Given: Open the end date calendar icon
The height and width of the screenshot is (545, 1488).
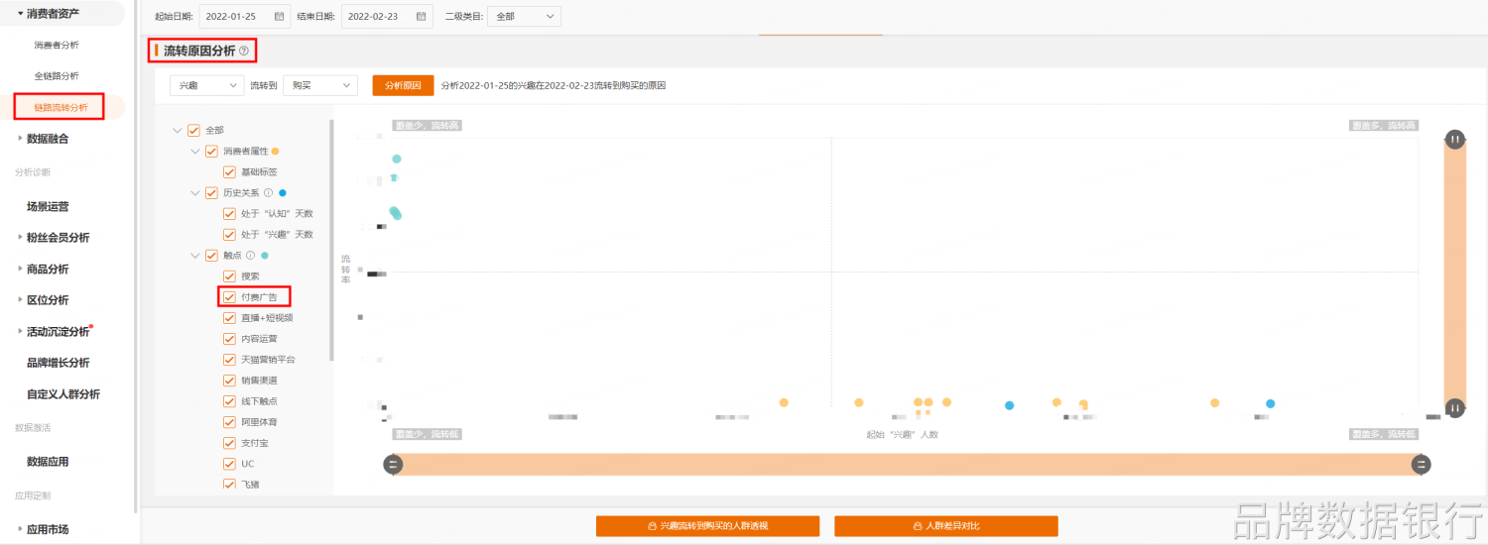Looking at the screenshot, I should (422, 17).
